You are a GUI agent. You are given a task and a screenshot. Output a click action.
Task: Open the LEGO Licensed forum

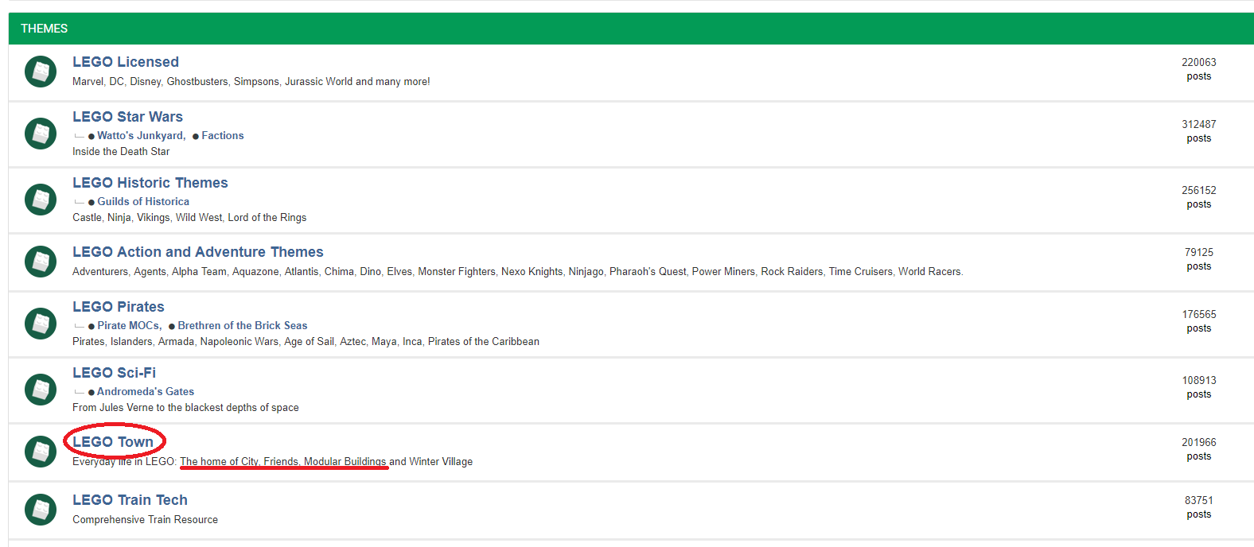(x=126, y=62)
